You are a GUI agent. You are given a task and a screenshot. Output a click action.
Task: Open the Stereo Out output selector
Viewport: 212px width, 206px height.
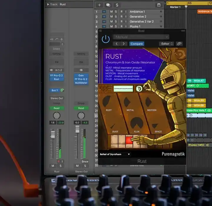pyautogui.click(x=57, y=98)
